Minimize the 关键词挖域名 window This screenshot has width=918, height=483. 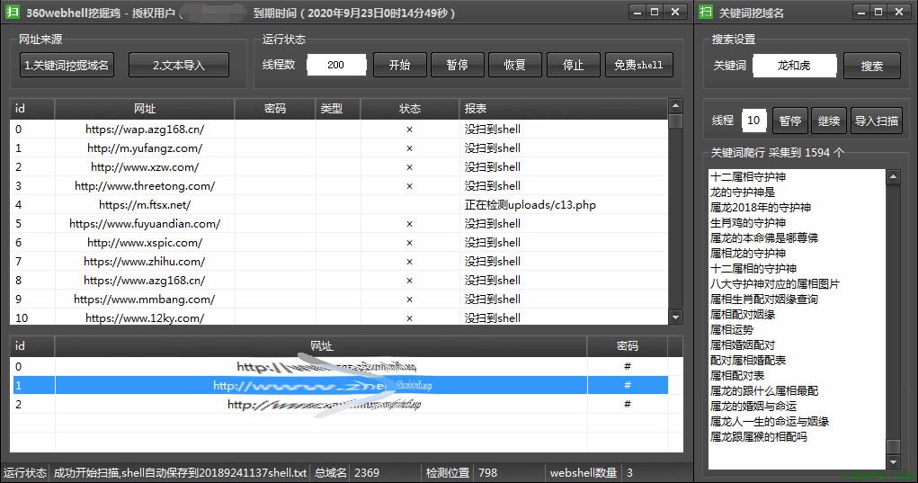(860, 12)
